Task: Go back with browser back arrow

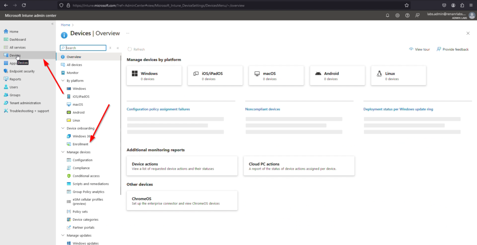Action: (x=6, y=5)
